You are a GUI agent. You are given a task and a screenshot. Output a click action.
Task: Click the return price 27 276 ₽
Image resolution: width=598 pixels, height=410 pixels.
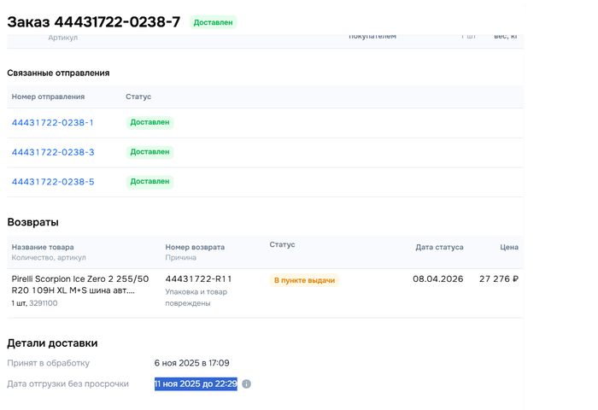point(499,279)
